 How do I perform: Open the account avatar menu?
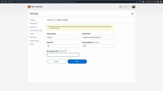click(133, 7)
